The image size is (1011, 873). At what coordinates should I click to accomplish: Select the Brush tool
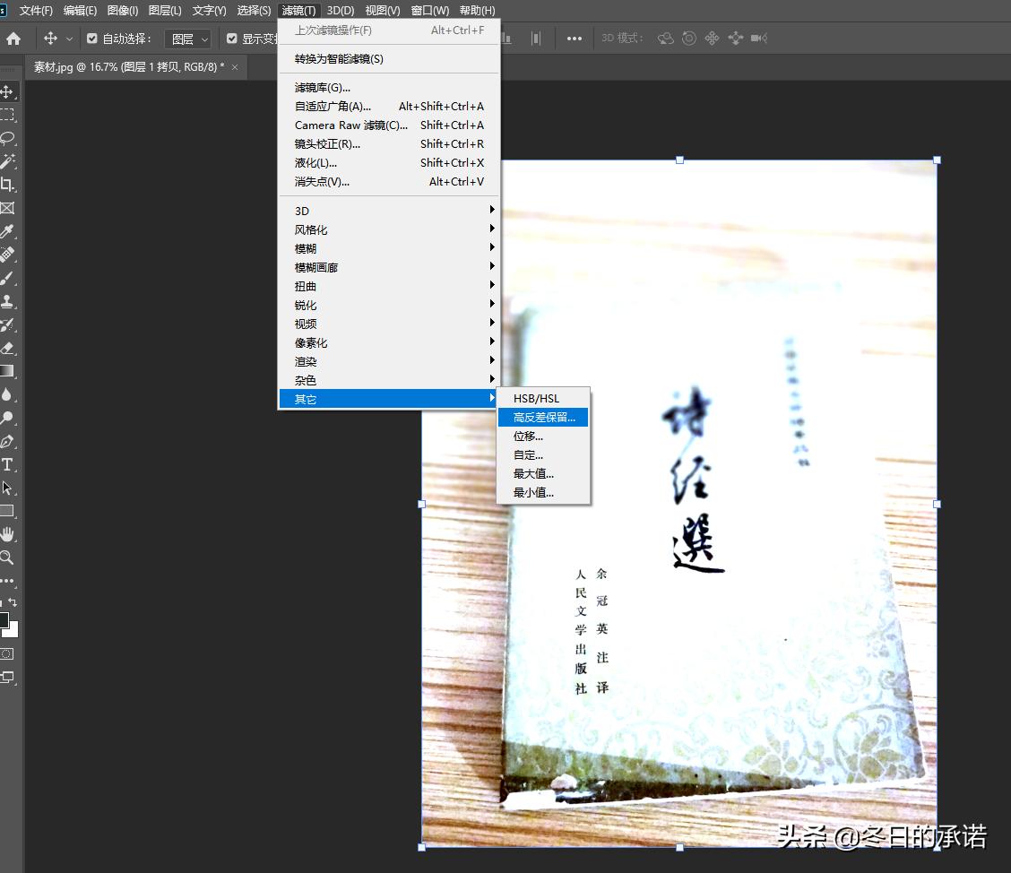(x=7, y=278)
